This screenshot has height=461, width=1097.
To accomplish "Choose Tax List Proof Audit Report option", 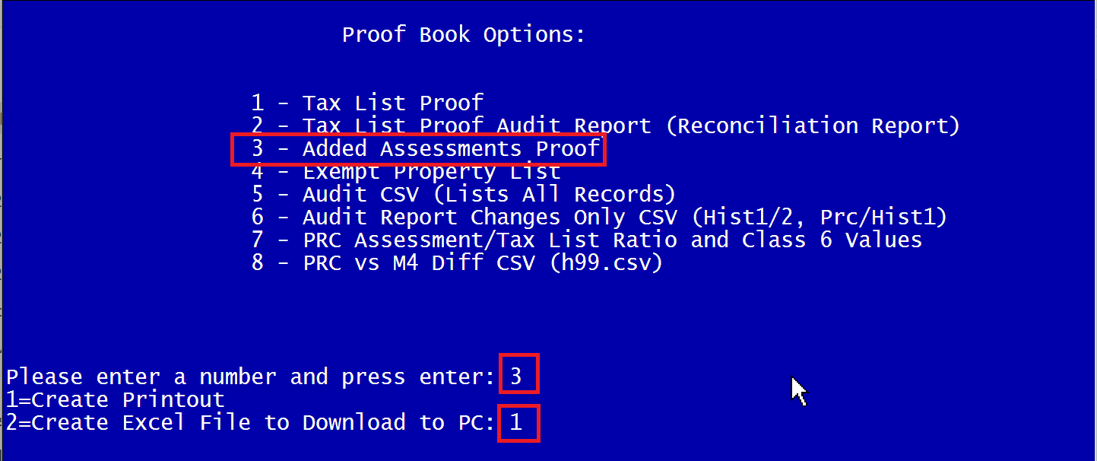I will (605, 126).
